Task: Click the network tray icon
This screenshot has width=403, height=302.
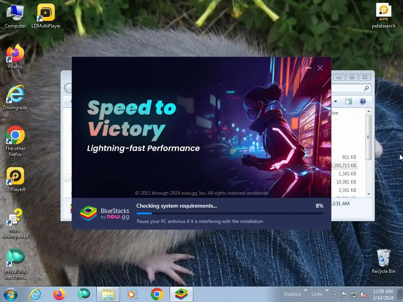Action: pyautogui.click(x=354, y=295)
